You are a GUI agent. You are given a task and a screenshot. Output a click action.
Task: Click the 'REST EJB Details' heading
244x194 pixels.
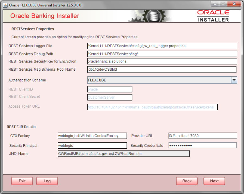pos(21,127)
